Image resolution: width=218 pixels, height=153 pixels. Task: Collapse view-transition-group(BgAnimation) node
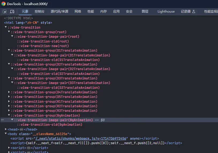(x=9, y=116)
